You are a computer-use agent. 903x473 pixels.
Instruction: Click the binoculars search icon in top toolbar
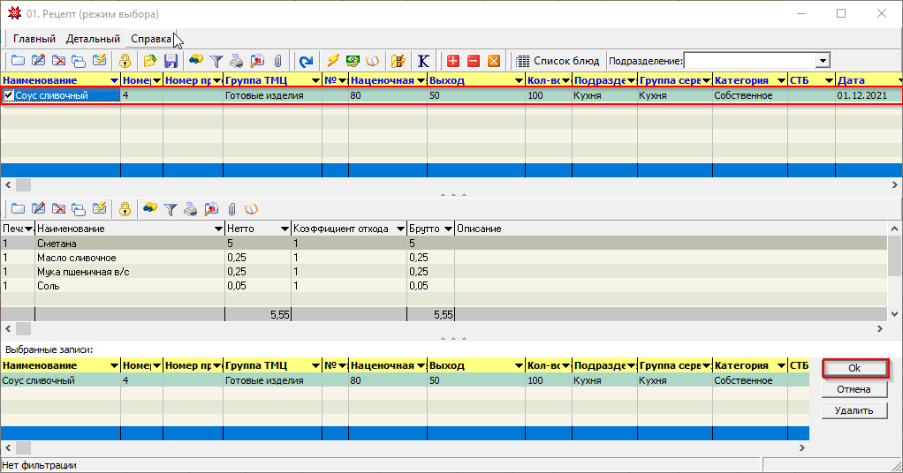pyautogui.click(x=196, y=61)
